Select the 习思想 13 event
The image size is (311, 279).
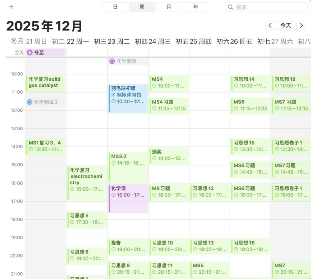209,246
